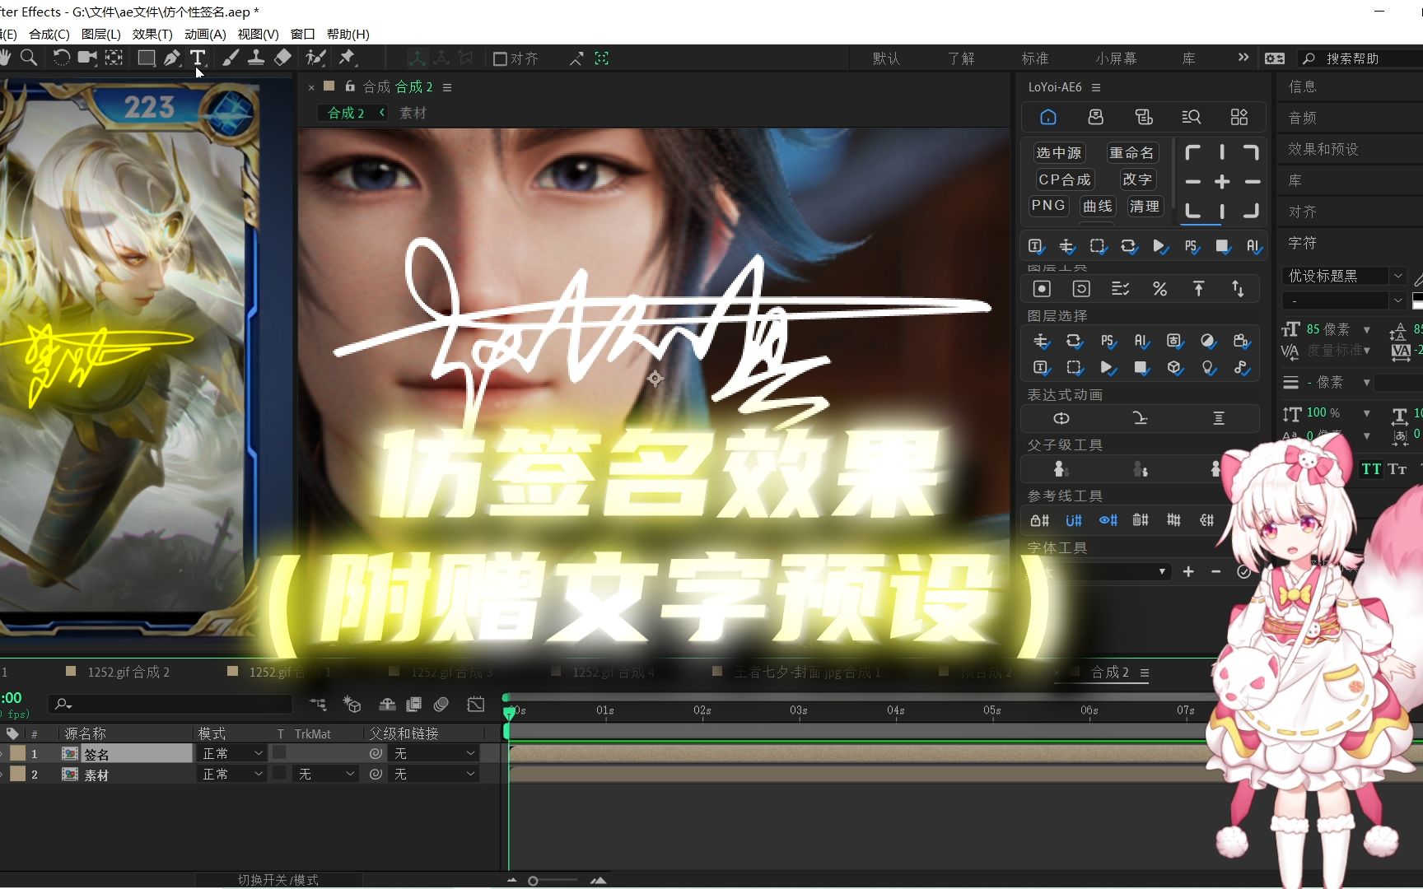Viewport: 1423px width, 889px height.
Task: Select the Pan Behind anchor point tool
Action: pyautogui.click(x=114, y=58)
